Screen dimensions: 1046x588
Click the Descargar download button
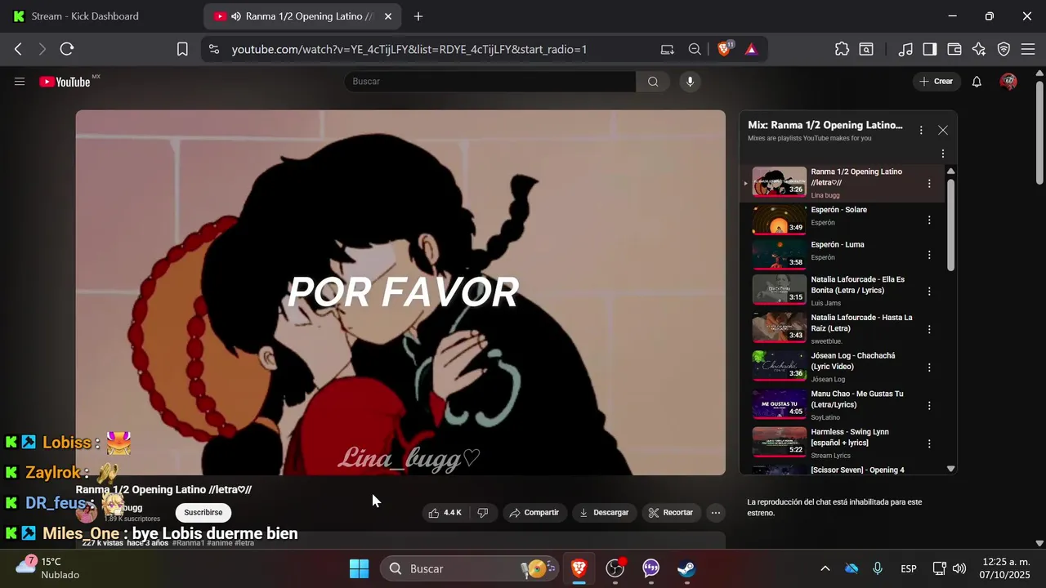point(604,513)
